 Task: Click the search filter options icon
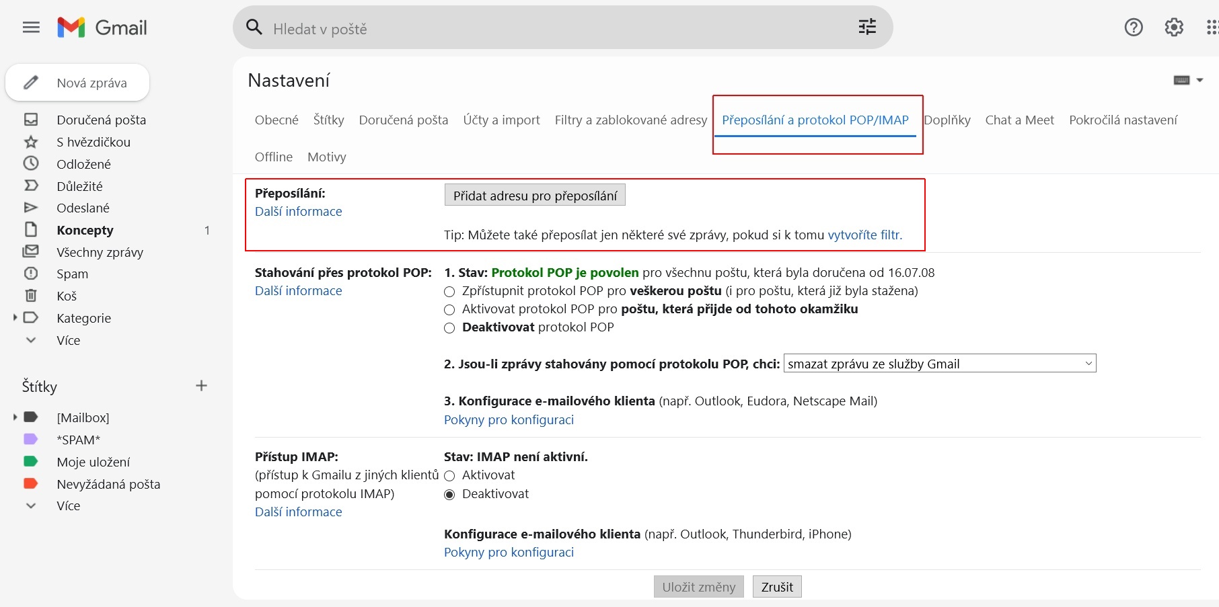(867, 27)
